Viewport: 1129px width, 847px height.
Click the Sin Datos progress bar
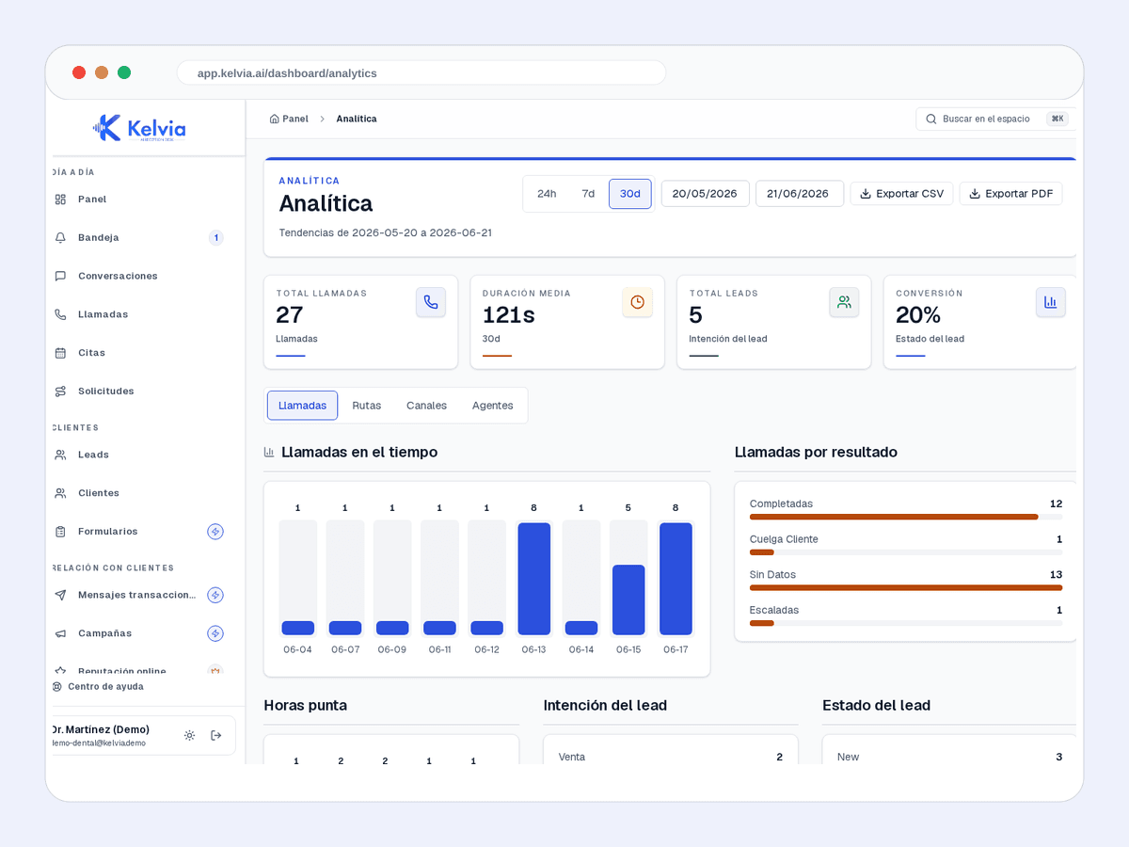pyautogui.click(x=906, y=587)
